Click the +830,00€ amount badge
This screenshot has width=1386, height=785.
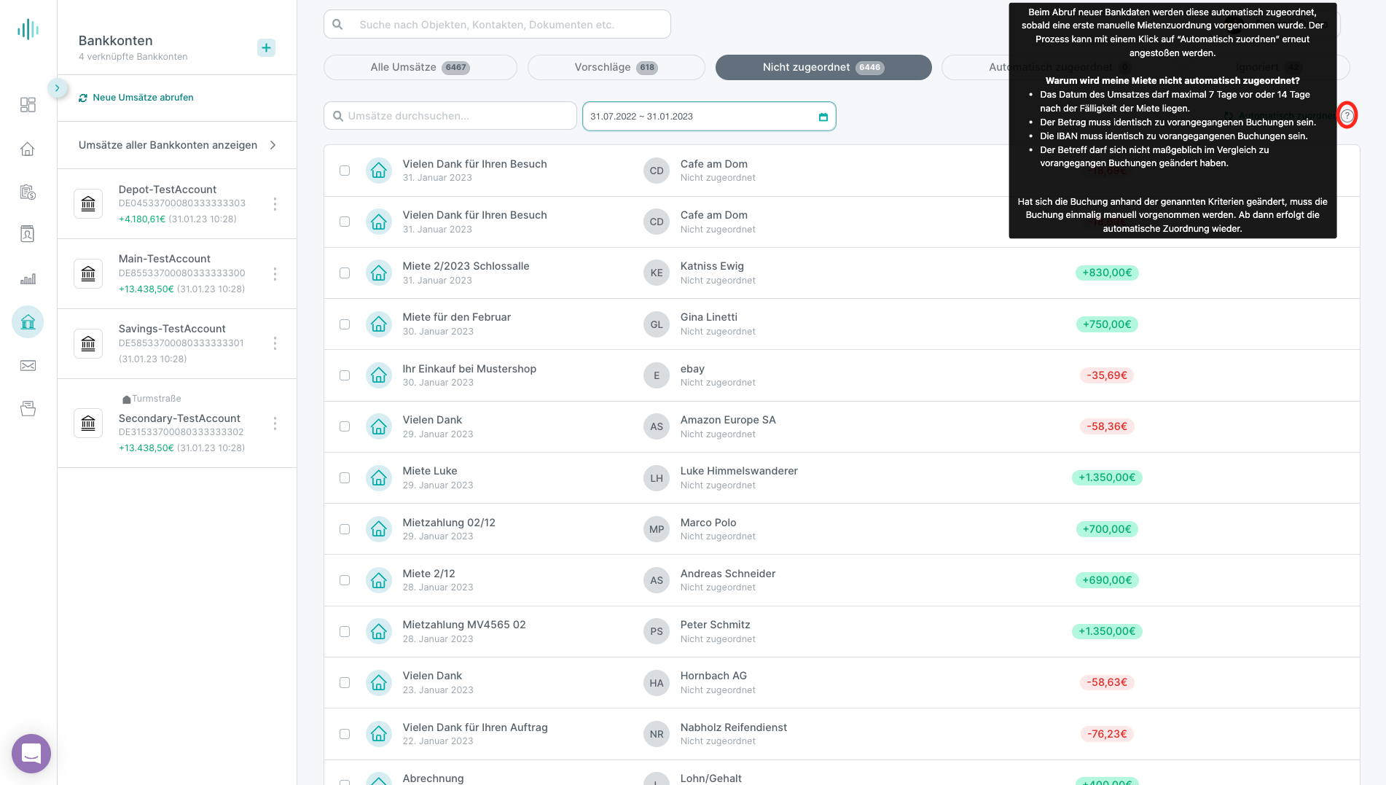coord(1107,273)
